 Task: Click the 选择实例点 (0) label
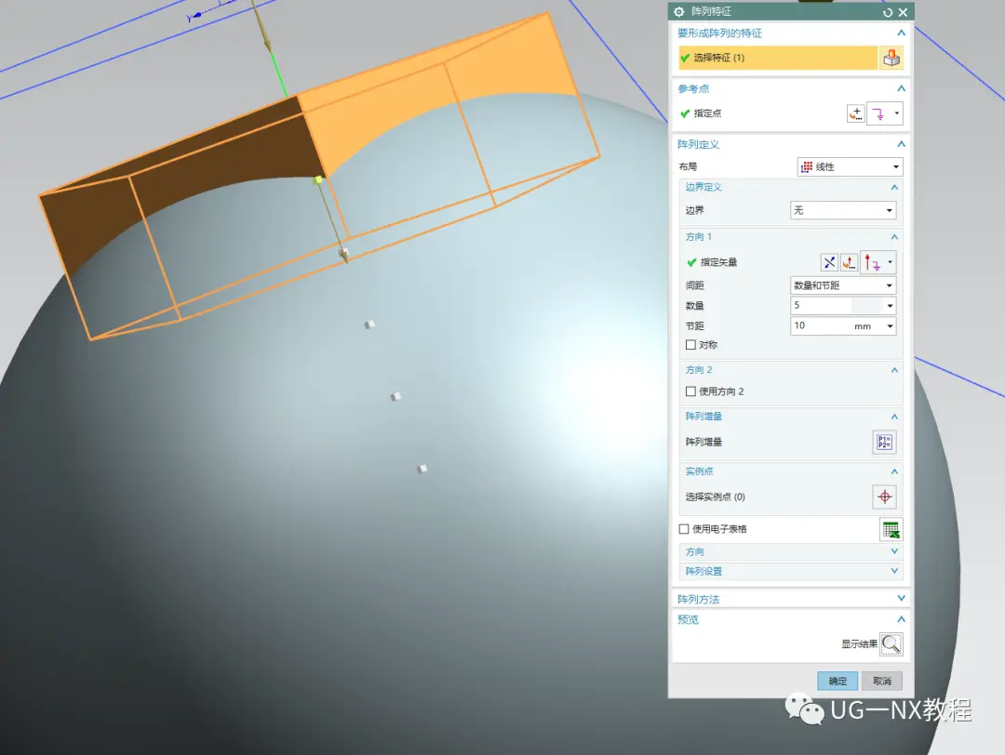point(716,497)
